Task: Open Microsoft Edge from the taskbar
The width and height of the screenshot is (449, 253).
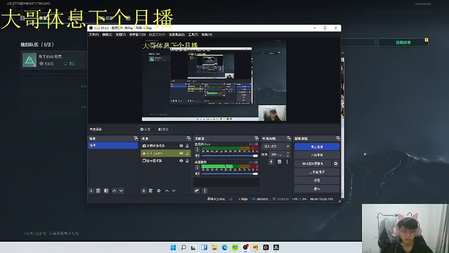Action: tap(225, 247)
